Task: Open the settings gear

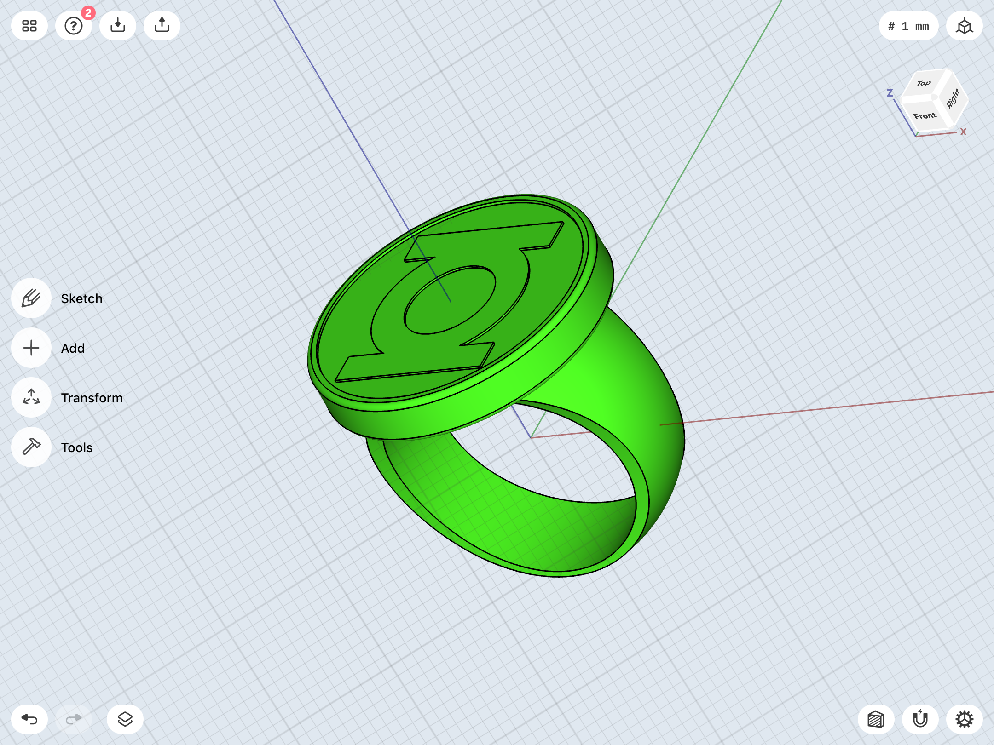Action: coord(965,719)
